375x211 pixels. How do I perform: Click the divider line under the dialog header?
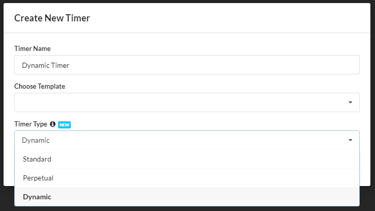point(187,33)
